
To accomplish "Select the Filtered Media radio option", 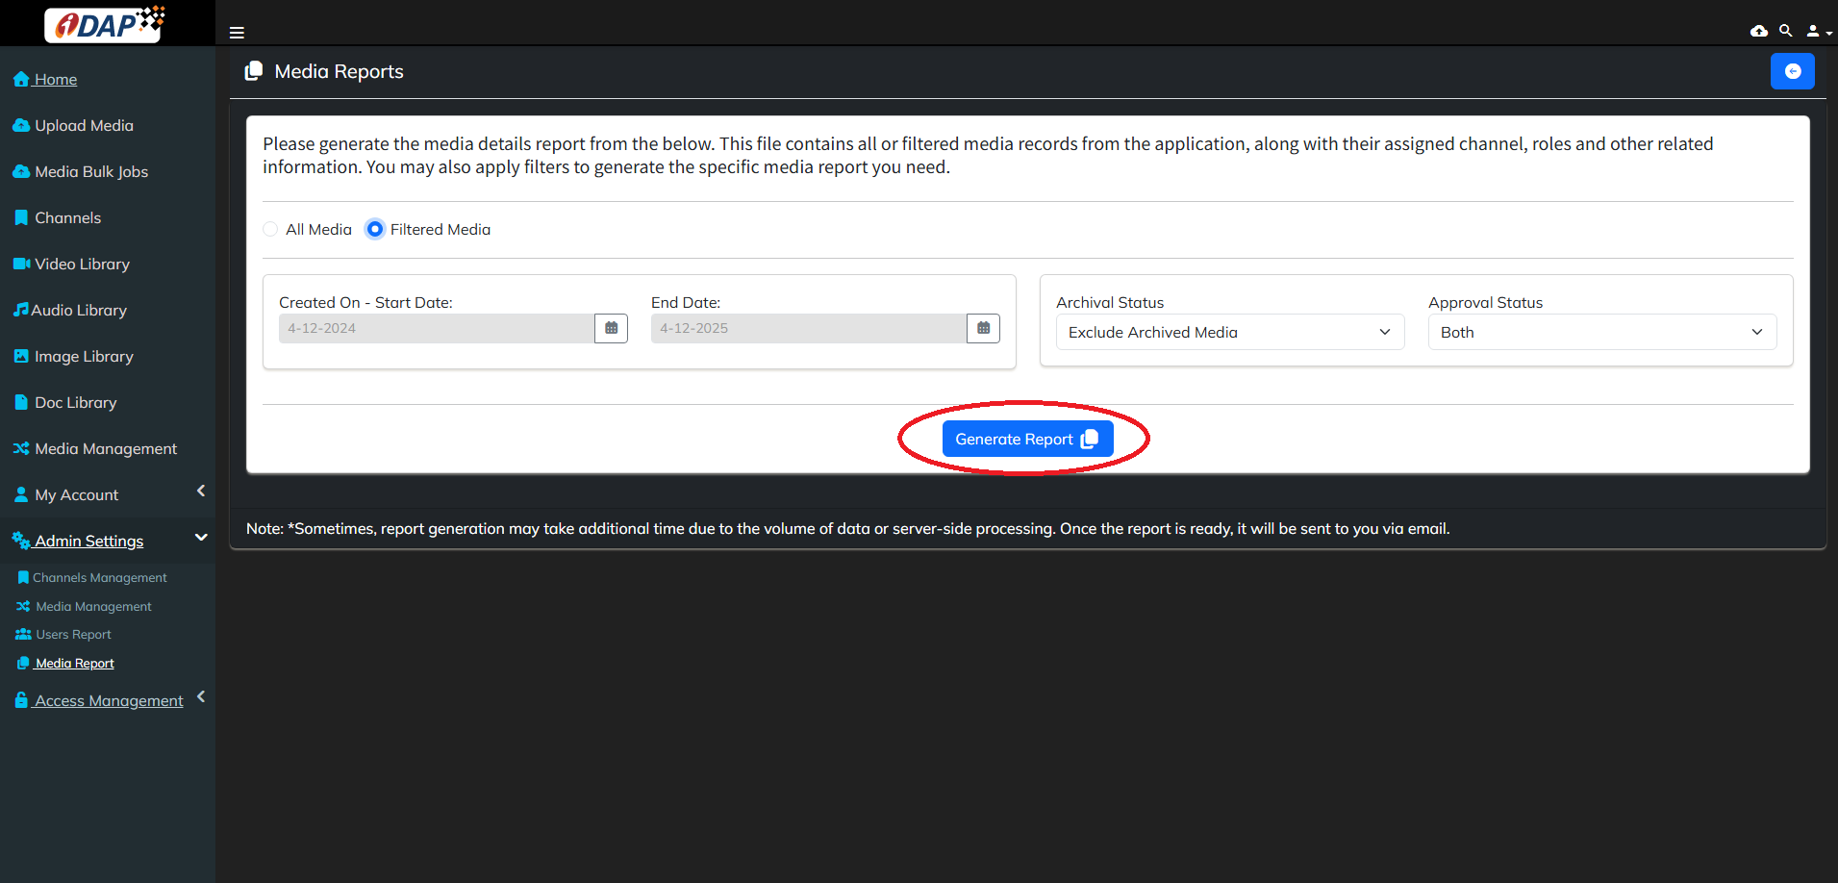I will point(375,229).
